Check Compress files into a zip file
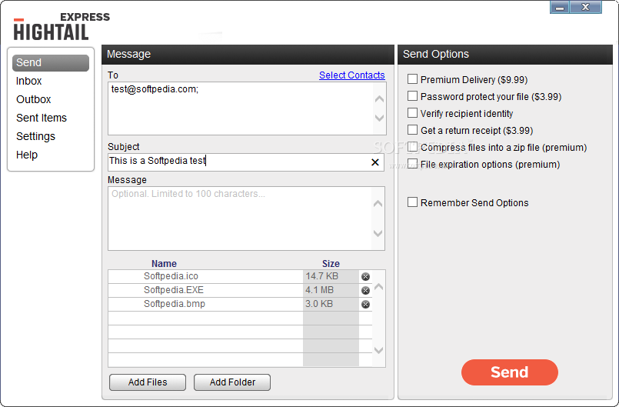 click(x=412, y=147)
